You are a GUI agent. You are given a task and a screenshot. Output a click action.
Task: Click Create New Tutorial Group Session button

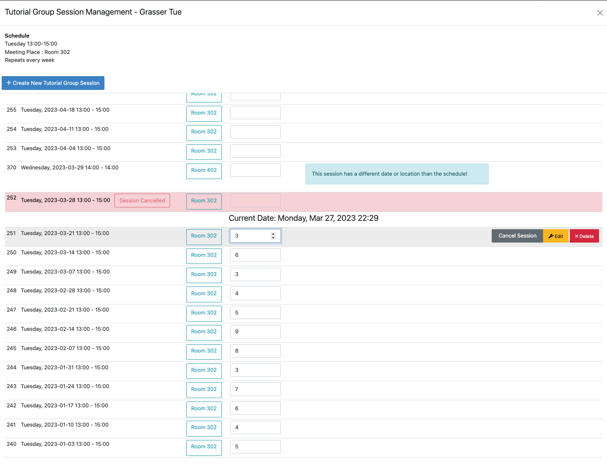click(x=53, y=83)
